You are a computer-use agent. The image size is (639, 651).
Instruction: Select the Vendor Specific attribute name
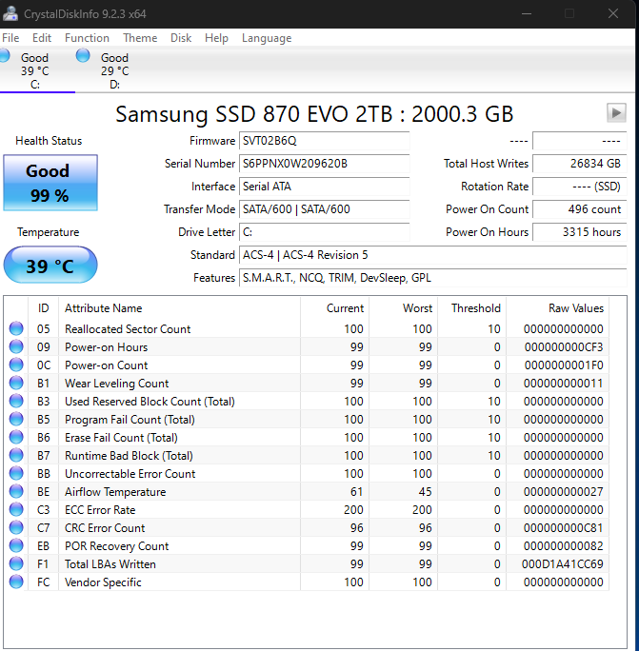pyautogui.click(x=103, y=582)
